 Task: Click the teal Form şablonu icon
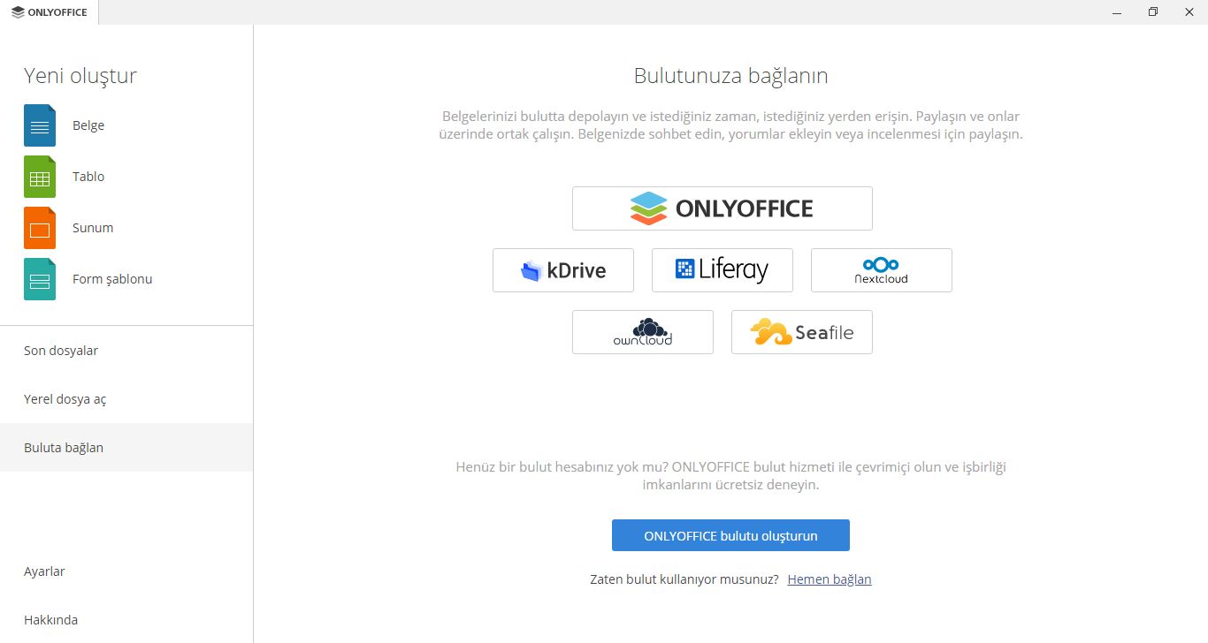[x=40, y=279]
